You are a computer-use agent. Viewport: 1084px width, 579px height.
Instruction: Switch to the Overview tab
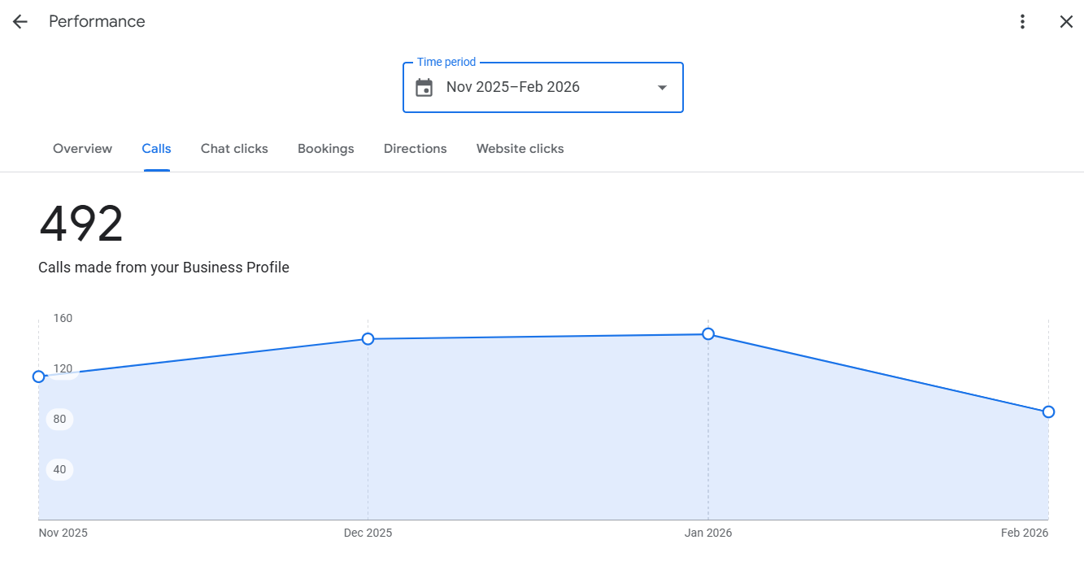coord(82,149)
